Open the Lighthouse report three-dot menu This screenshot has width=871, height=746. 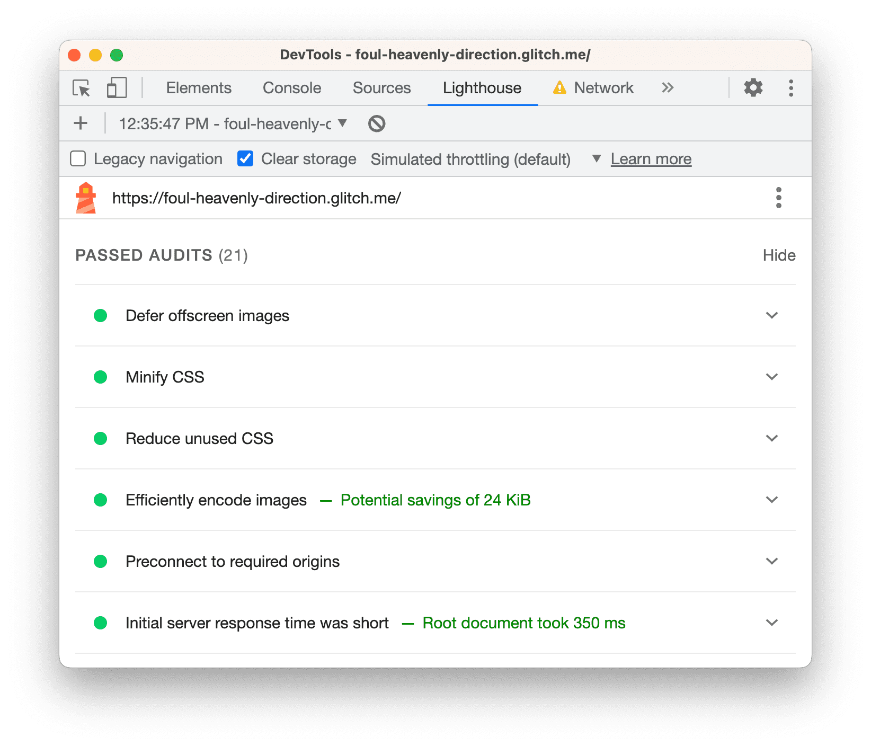[x=778, y=198]
